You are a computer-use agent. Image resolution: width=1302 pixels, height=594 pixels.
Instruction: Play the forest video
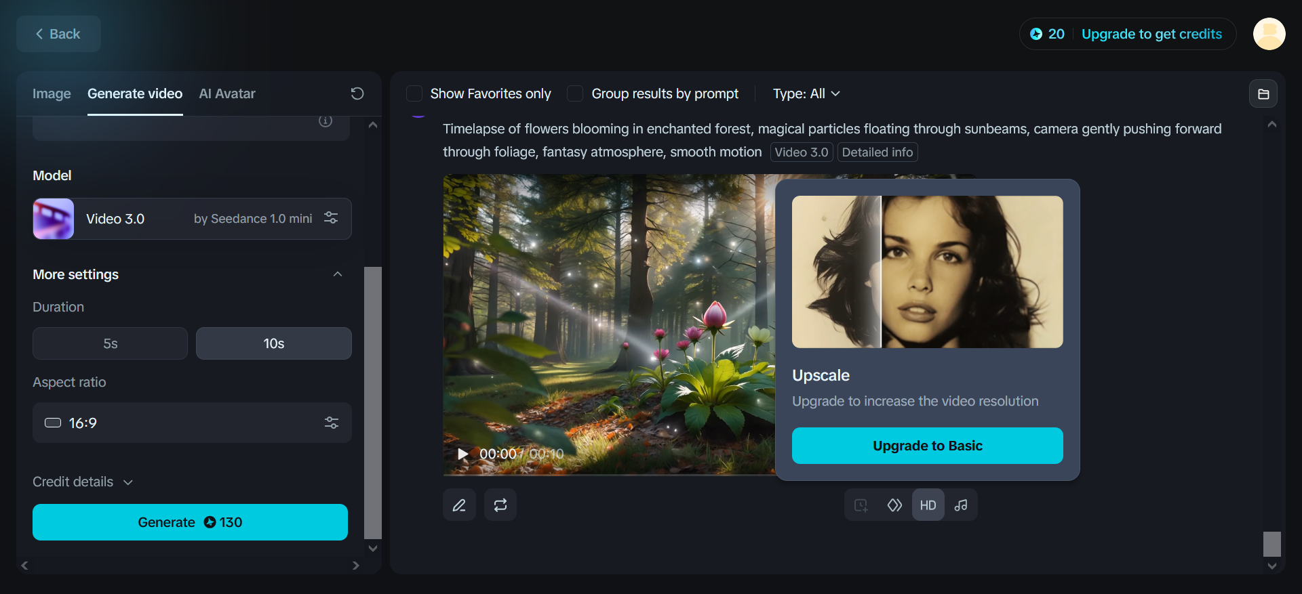coord(463,454)
